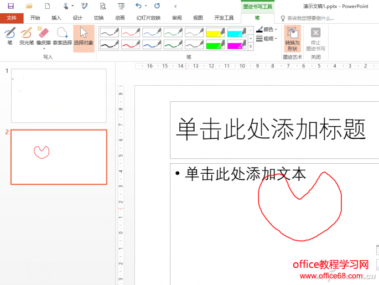Switch to the 插入 Insert tab

[56, 18]
